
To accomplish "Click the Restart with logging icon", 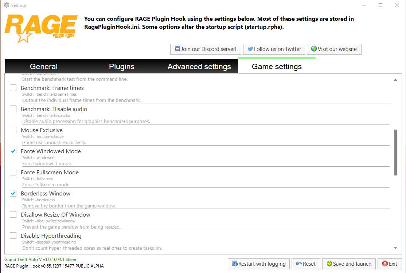I will 234,264.
